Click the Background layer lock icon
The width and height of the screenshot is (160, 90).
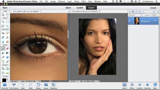155,21
